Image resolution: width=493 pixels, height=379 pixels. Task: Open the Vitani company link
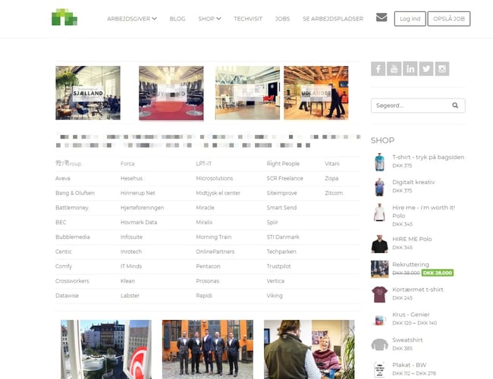[x=332, y=164]
